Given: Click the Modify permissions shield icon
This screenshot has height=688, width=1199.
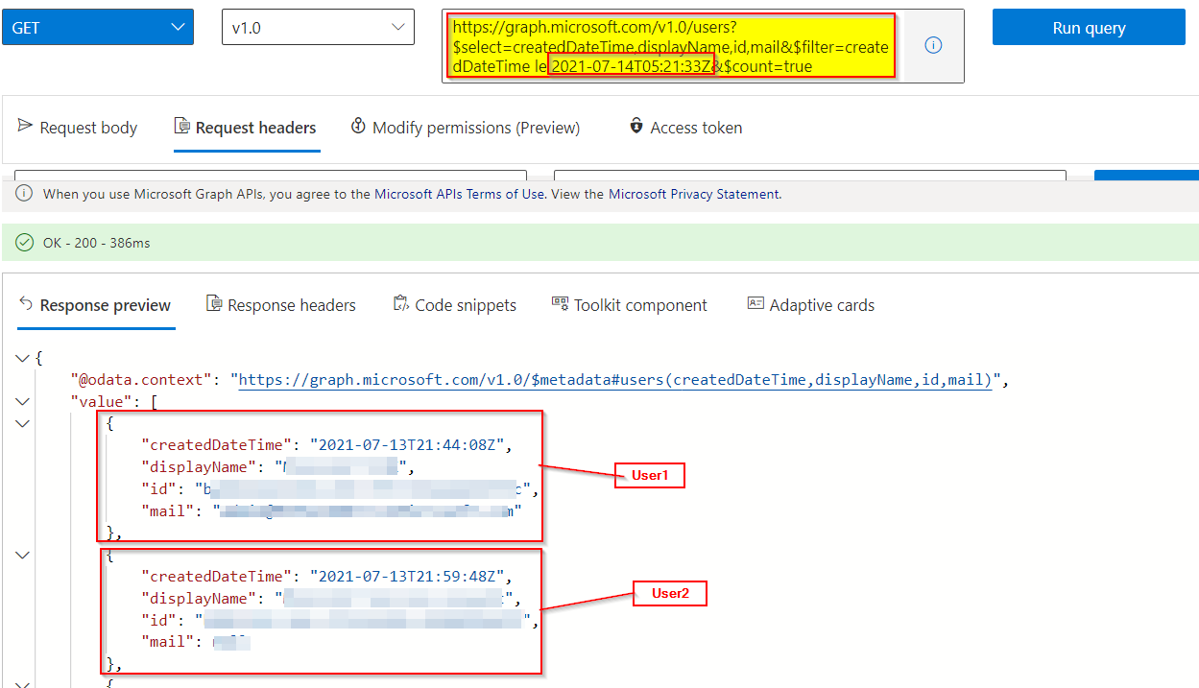Looking at the screenshot, I should pos(359,126).
